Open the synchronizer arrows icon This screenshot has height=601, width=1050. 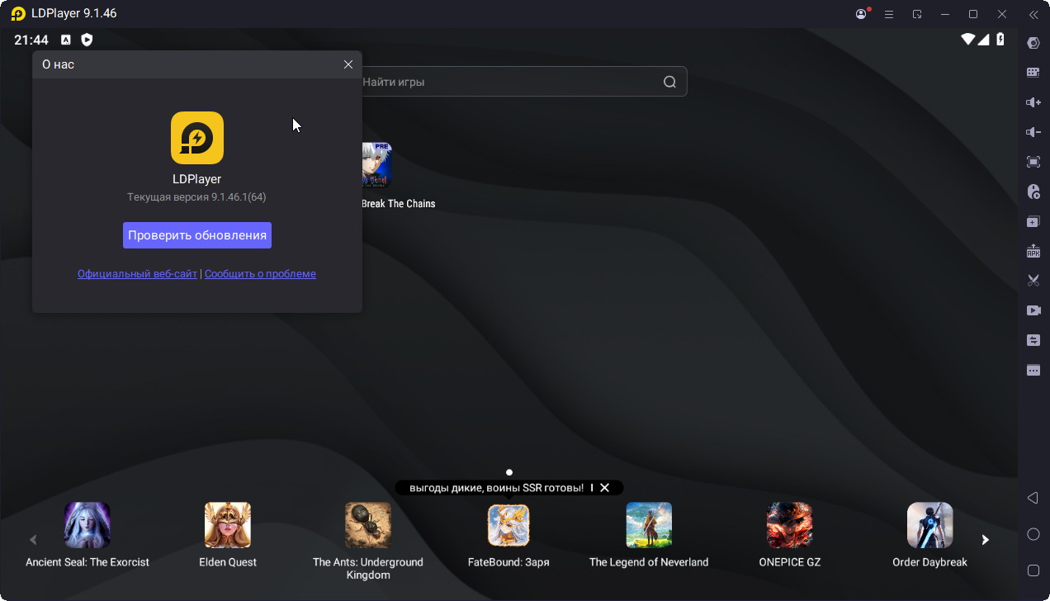(x=1033, y=340)
